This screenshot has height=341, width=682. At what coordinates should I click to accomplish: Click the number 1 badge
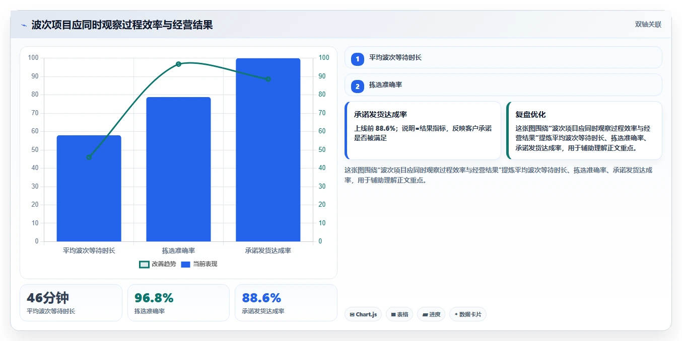tap(358, 59)
